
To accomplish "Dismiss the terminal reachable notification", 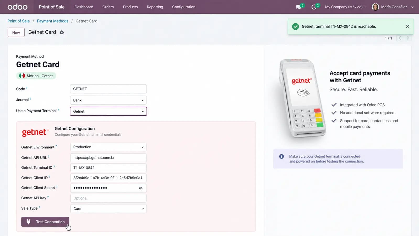I will (407, 26).
